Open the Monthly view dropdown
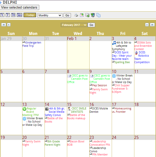 [x=50, y=15]
